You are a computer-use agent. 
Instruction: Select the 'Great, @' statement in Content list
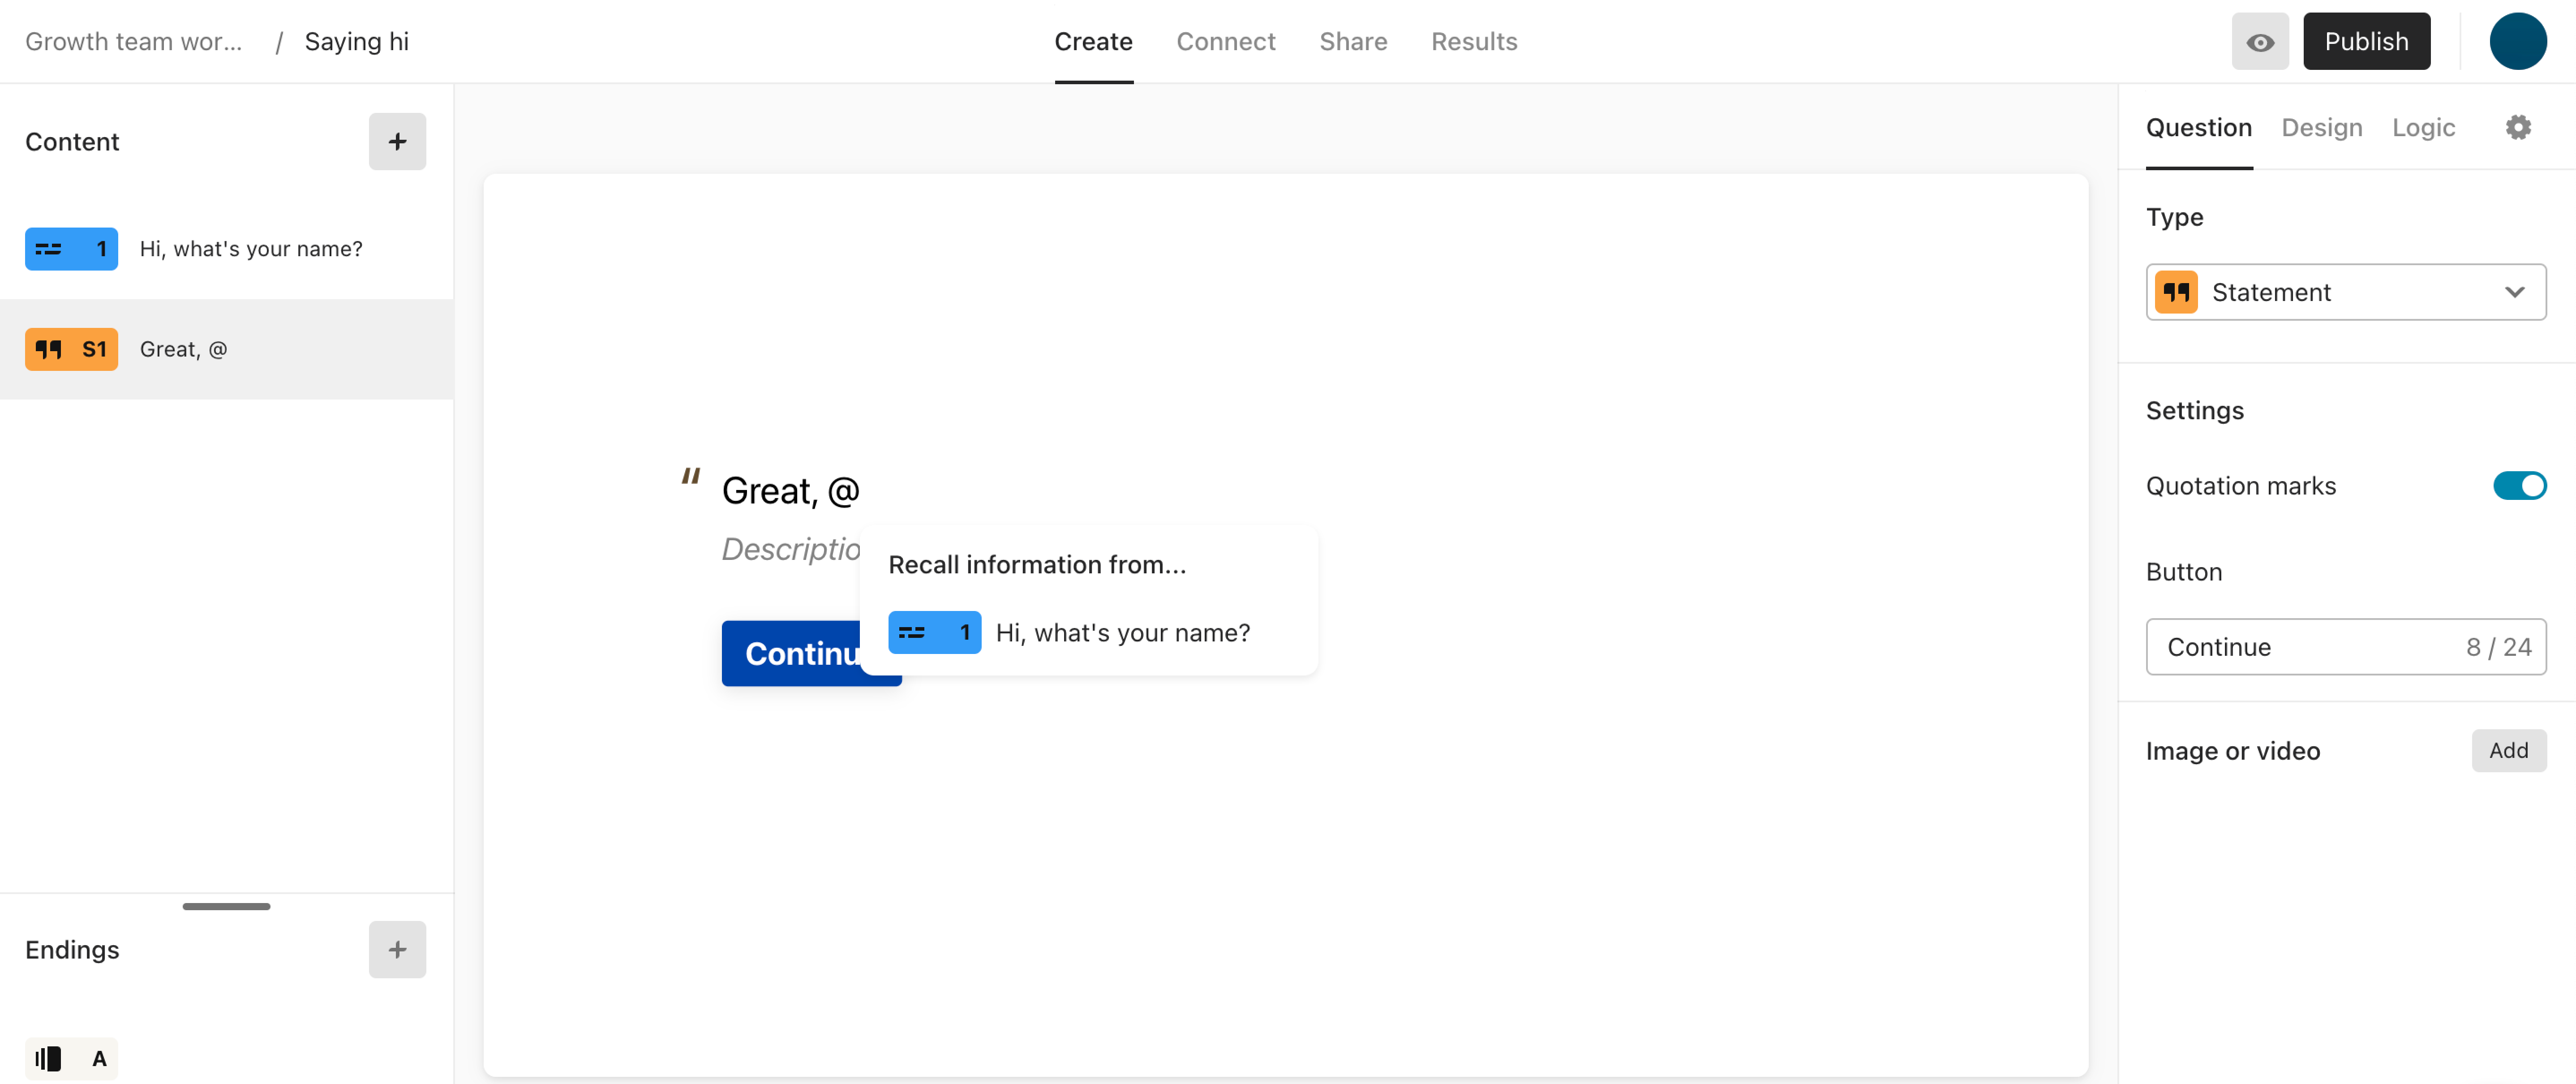[x=226, y=349]
